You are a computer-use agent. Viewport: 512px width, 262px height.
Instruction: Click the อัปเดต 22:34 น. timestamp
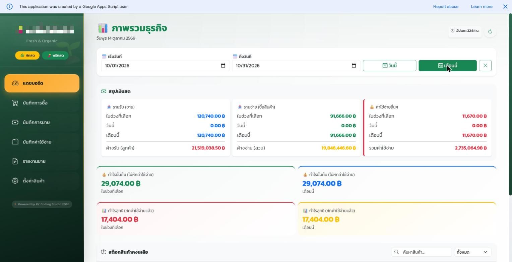pos(465,31)
